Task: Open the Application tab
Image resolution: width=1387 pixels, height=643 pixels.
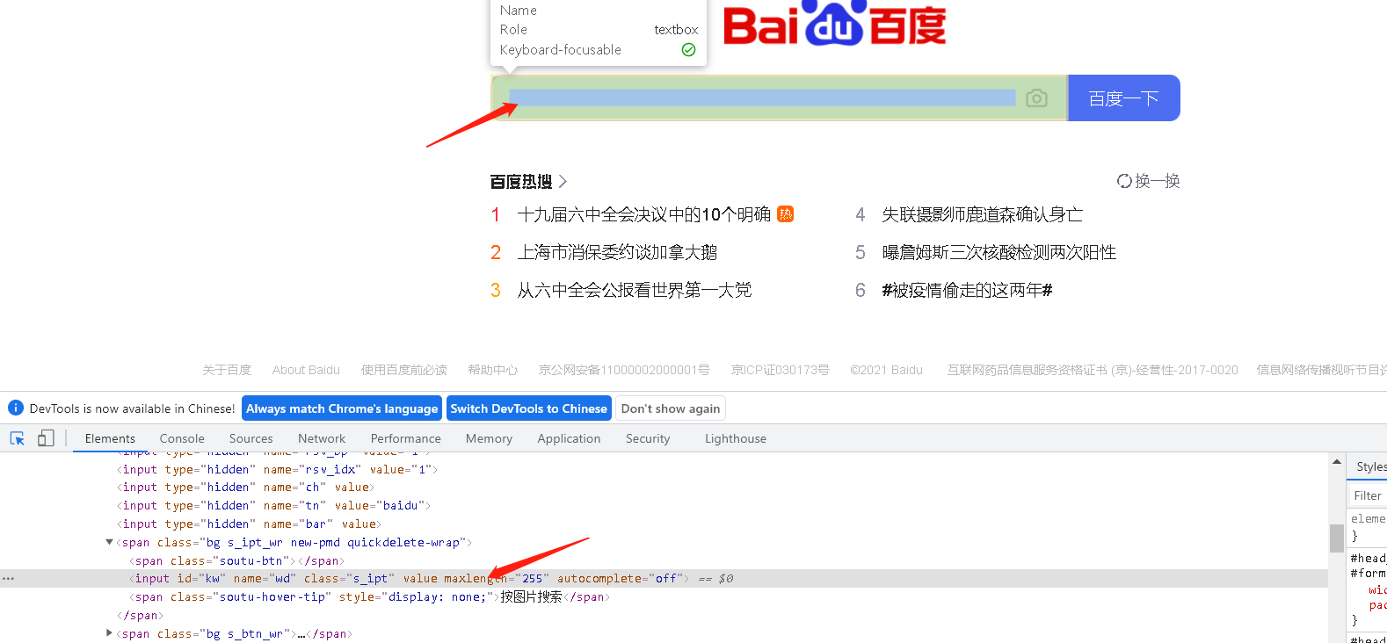Action: click(570, 438)
